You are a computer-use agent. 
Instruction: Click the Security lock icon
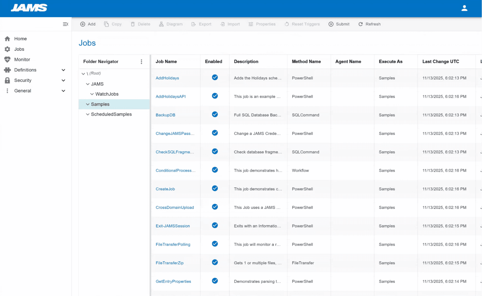pyautogui.click(x=7, y=80)
